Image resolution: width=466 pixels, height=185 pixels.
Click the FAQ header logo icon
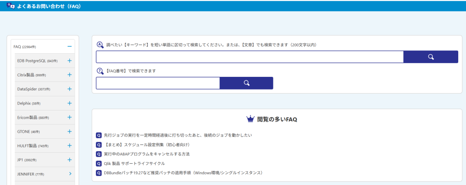(11, 6)
